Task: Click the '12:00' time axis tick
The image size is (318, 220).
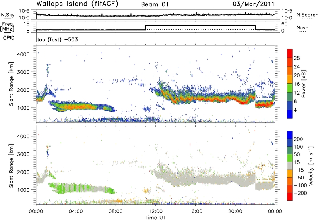Action: point(155,212)
